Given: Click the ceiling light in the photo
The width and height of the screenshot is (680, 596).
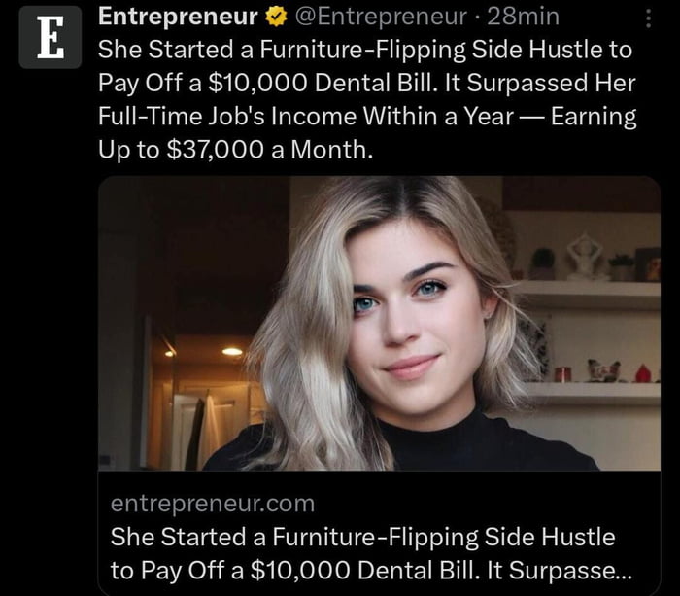Looking at the screenshot, I should [232, 351].
